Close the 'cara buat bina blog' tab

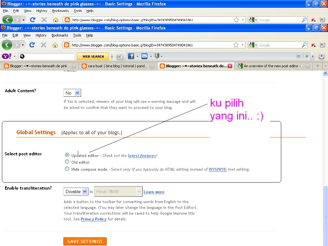click(x=152, y=66)
